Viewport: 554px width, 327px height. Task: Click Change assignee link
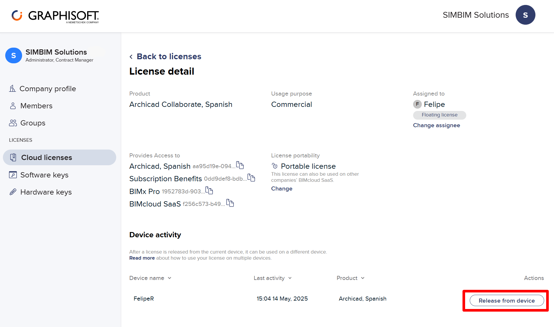(x=436, y=125)
